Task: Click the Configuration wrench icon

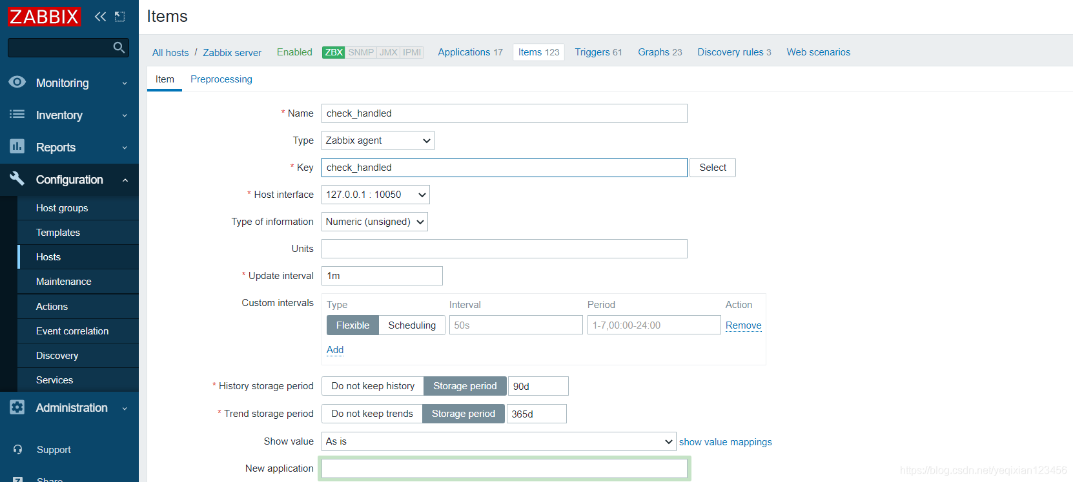Action: point(17,178)
